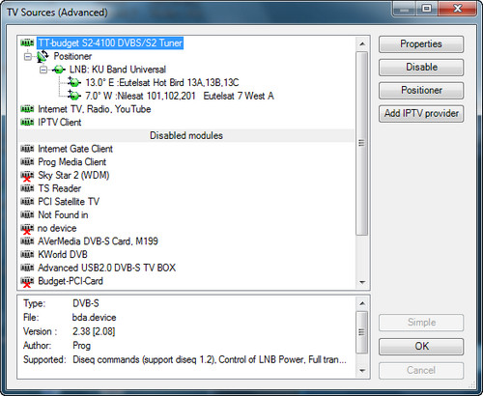Click down arrow of details panel scrollbar
The height and width of the screenshot is (396, 483).
362,371
